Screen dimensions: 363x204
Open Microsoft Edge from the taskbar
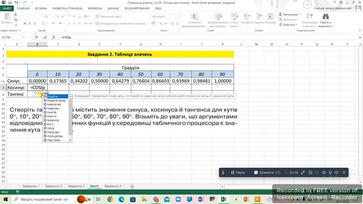click(x=121, y=199)
